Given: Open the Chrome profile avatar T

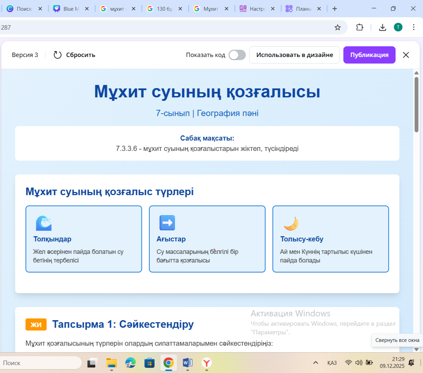Looking at the screenshot, I should [x=398, y=27].
